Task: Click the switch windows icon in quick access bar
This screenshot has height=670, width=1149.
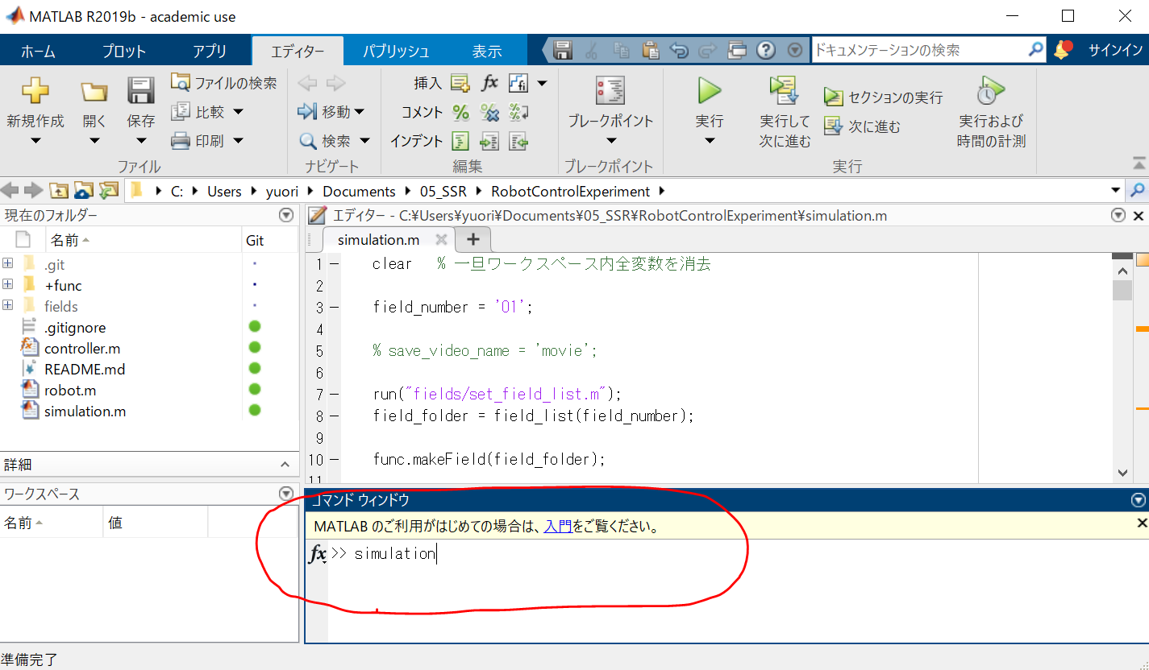Action: pos(737,50)
